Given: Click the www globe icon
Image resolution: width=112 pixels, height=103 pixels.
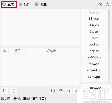Looking at the screenshot, I should [x=61, y=91].
